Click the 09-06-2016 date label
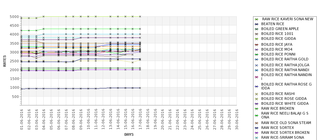Screen dimensions: 318x140 point(81,119)
